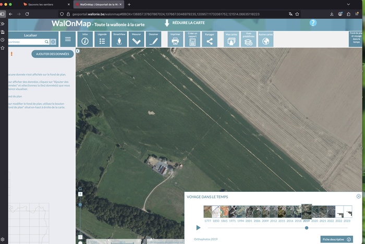Screen dimensions: 365x244
Task: Open the Infos tool
Action: 85,40
